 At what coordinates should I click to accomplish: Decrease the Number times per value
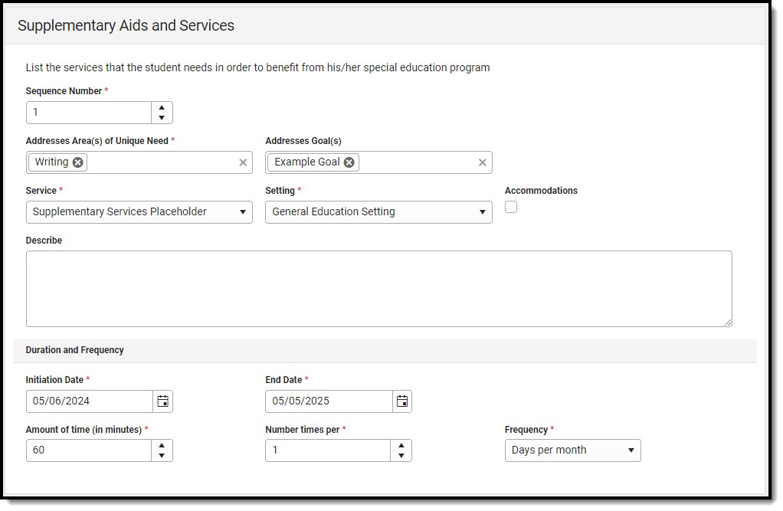coord(401,456)
